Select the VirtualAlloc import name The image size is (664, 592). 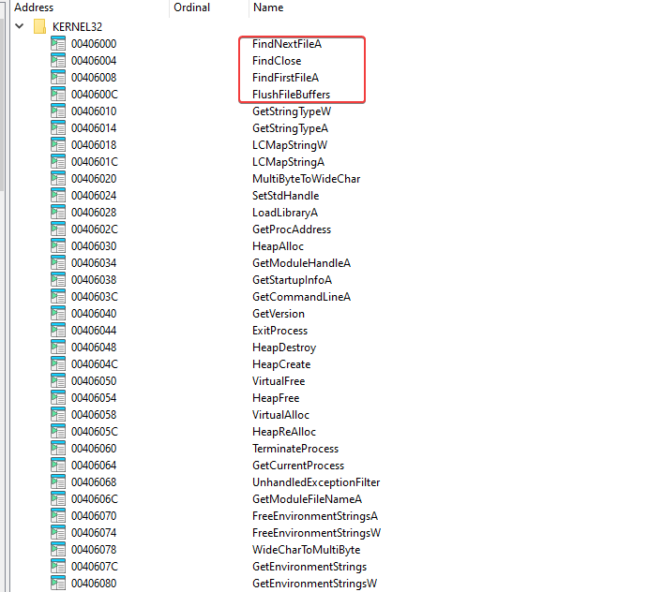[280, 415]
